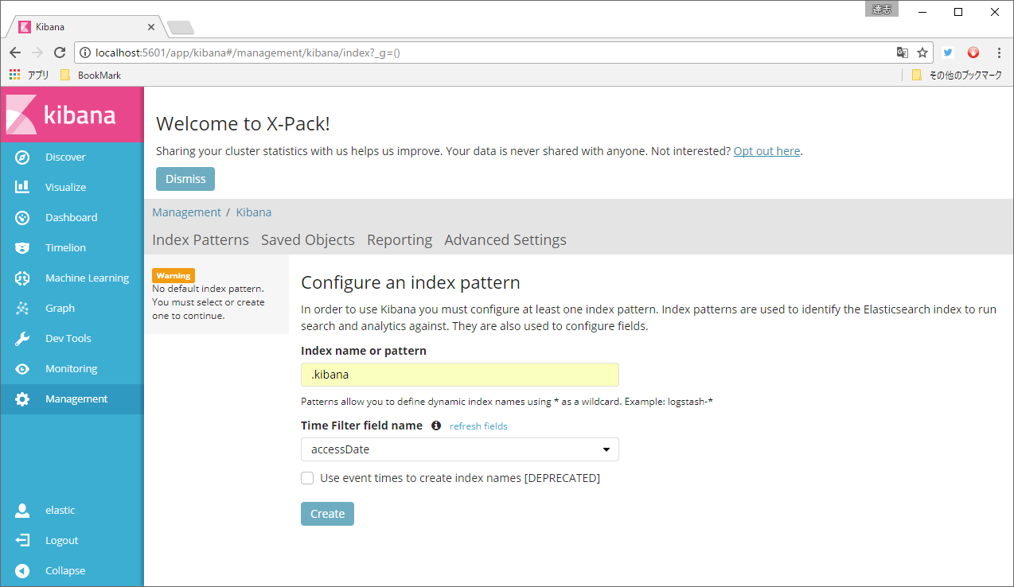Reload the page with refresh icon
The height and width of the screenshot is (587, 1014).
tap(59, 52)
